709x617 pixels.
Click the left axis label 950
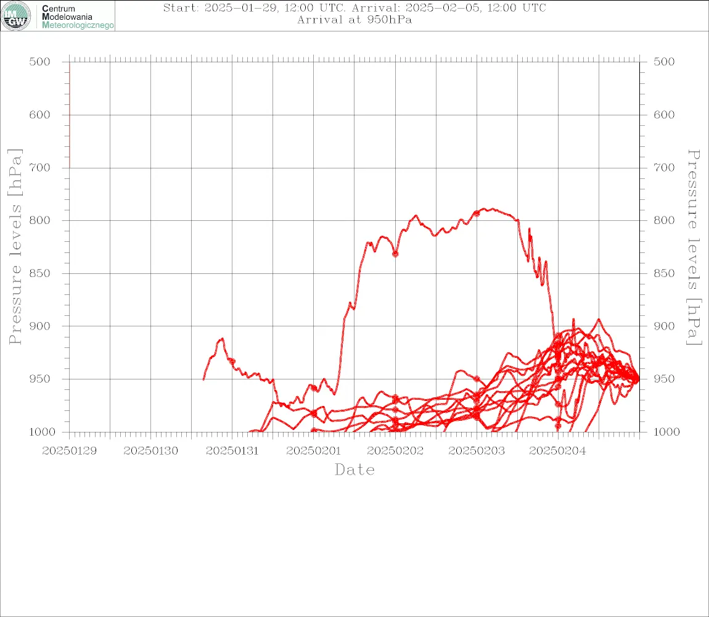39,379
